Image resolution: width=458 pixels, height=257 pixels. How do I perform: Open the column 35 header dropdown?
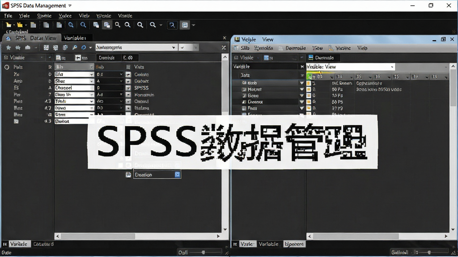[x=370, y=77]
